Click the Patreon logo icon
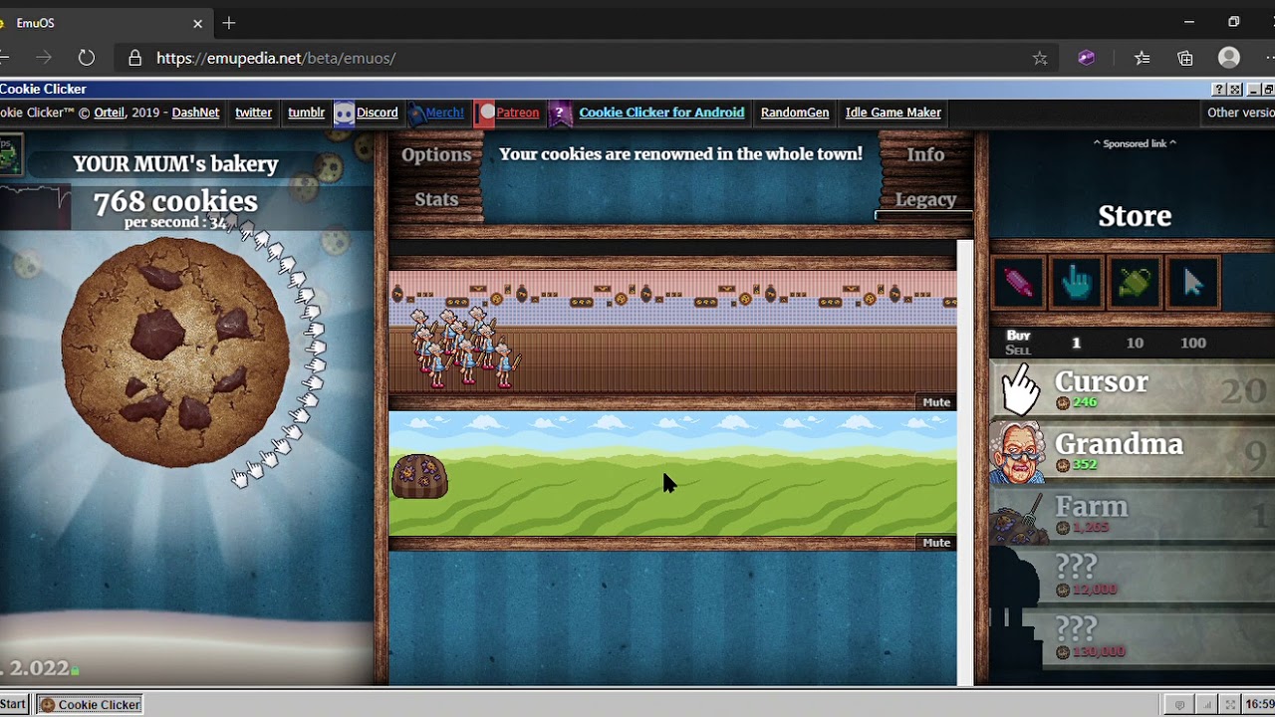 (486, 113)
